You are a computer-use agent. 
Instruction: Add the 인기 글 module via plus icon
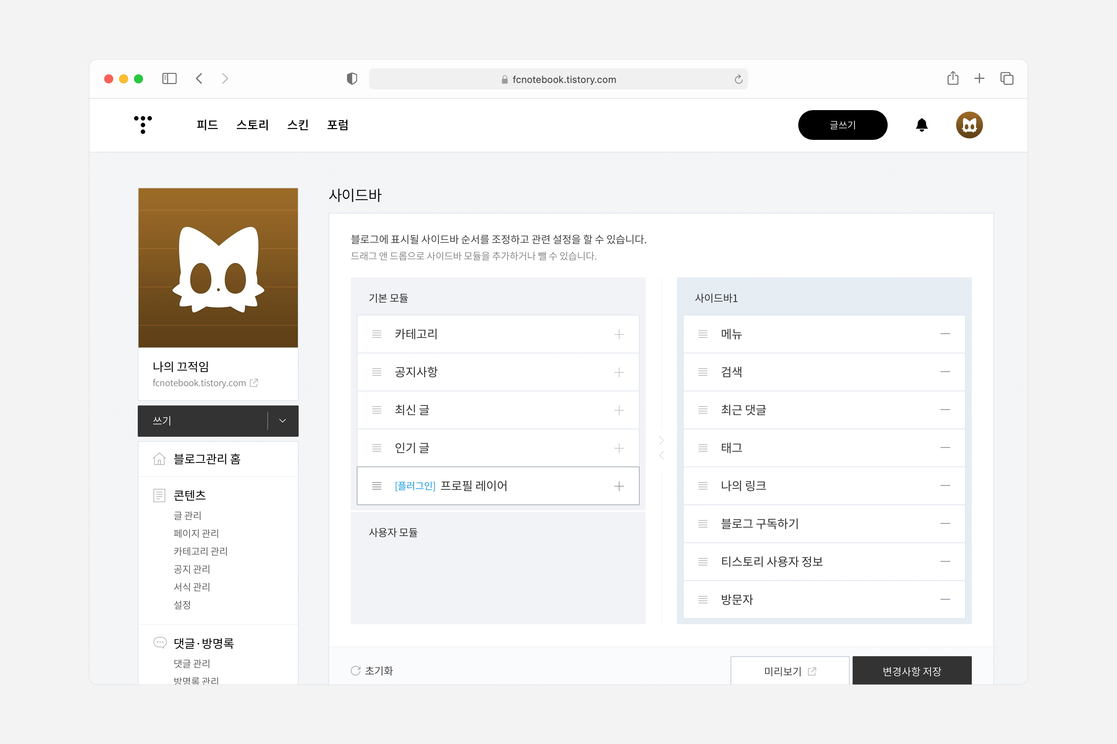pos(619,448)
